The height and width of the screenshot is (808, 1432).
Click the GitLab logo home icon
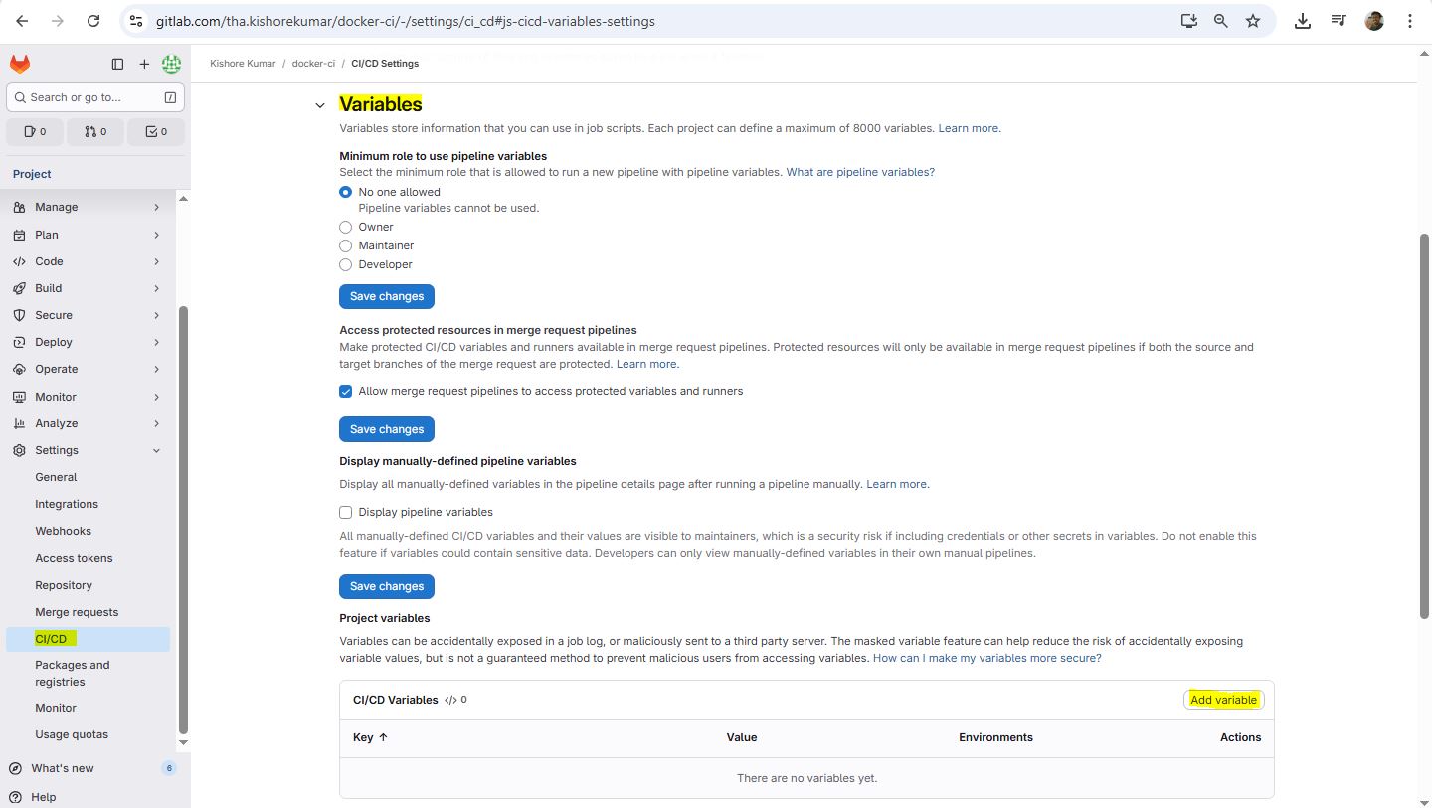20,64
